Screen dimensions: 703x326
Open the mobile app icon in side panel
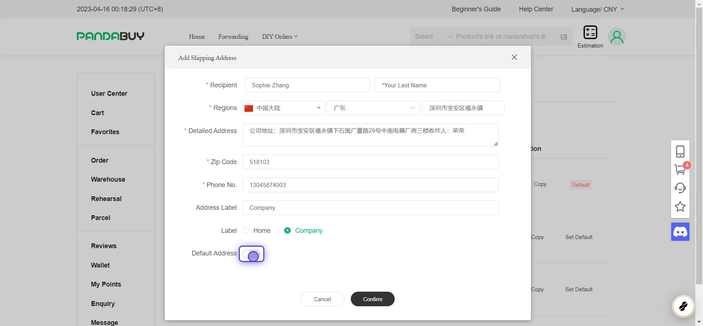[x=680, y=151]
